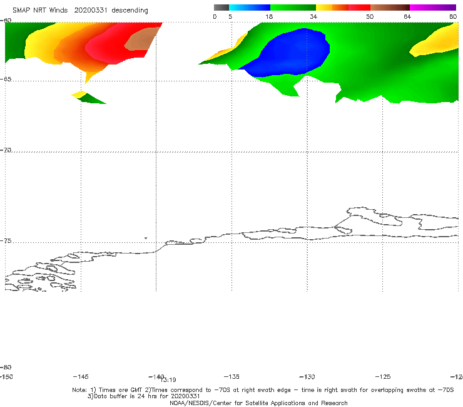Click the brown segment of the color scale
Screen dimensions: 463x407
tap(390, 8)
